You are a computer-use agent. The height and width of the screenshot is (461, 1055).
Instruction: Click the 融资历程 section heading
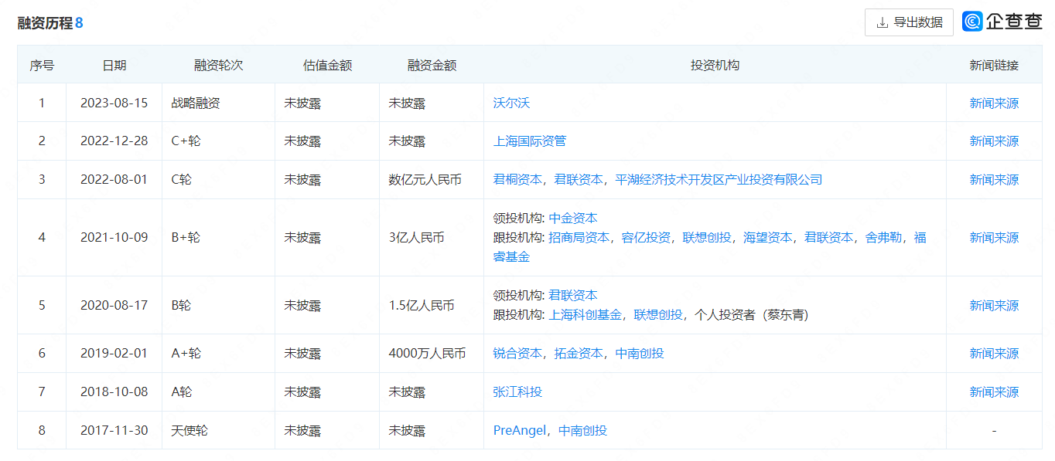point(44,23)
